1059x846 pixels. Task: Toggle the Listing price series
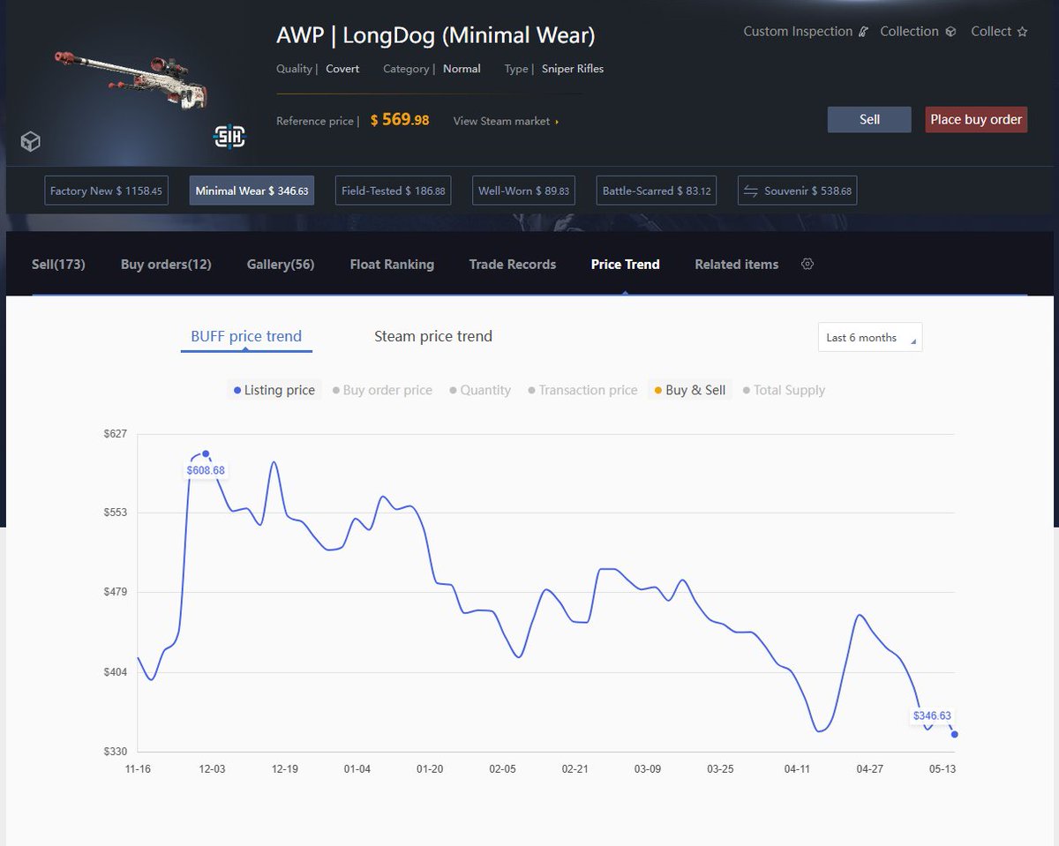pos(274,390)
